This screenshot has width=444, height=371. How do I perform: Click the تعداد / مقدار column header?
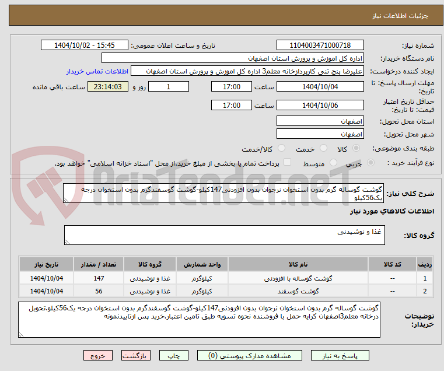click(x=99, y=264)
